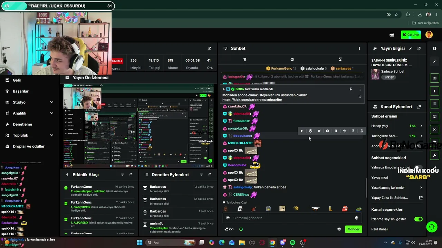
Task: Open Yapay Zeka ile Sohbet external link
Action: (421, 198)
